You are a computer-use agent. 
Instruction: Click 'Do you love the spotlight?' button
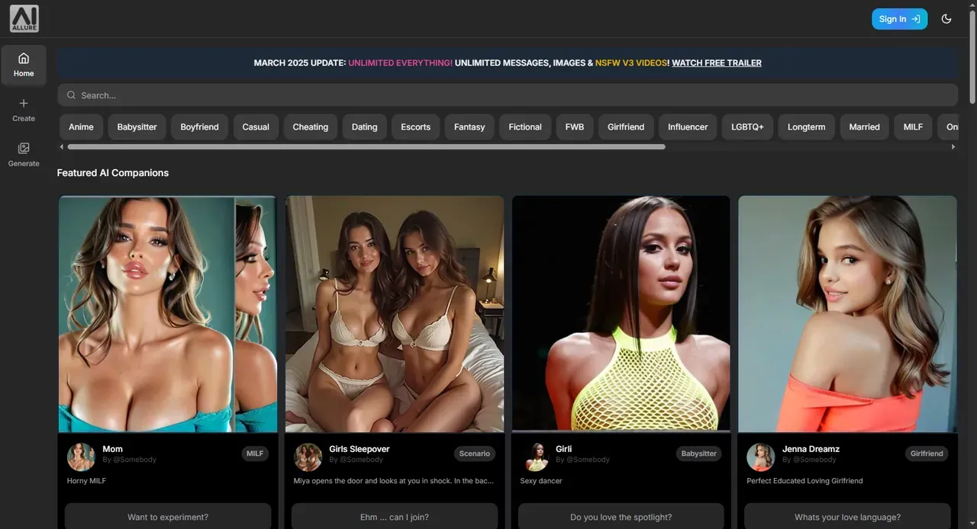tap(621, 517)
